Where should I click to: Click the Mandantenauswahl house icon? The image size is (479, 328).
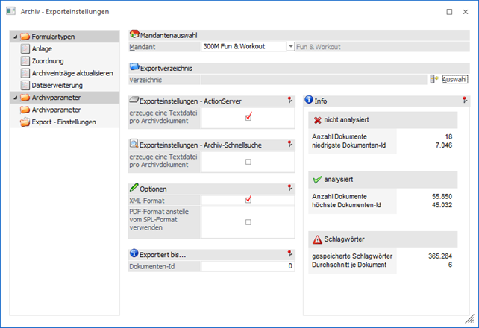click(134, 34)
